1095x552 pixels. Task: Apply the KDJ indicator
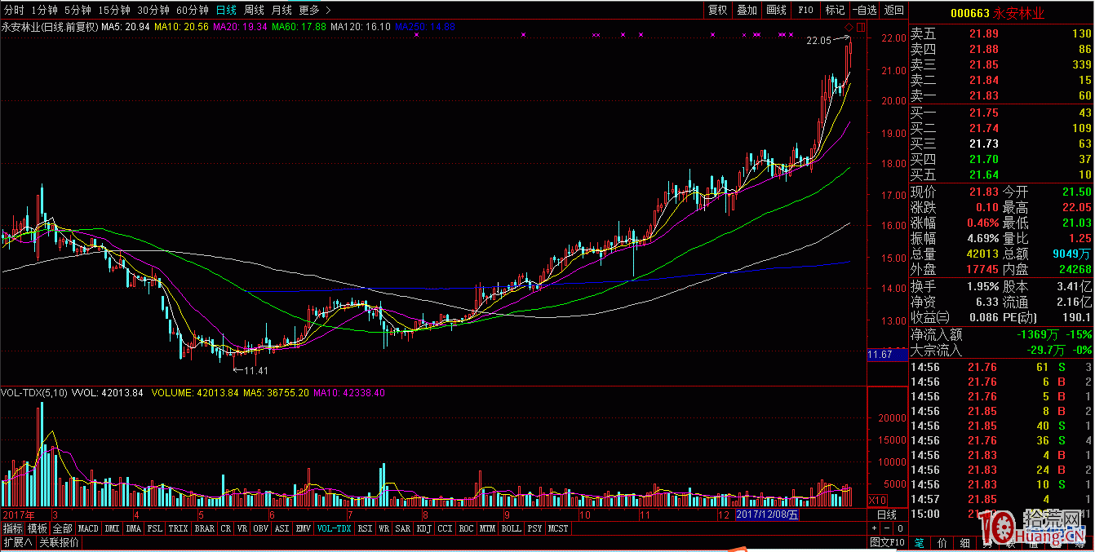(x=424, y=528)
